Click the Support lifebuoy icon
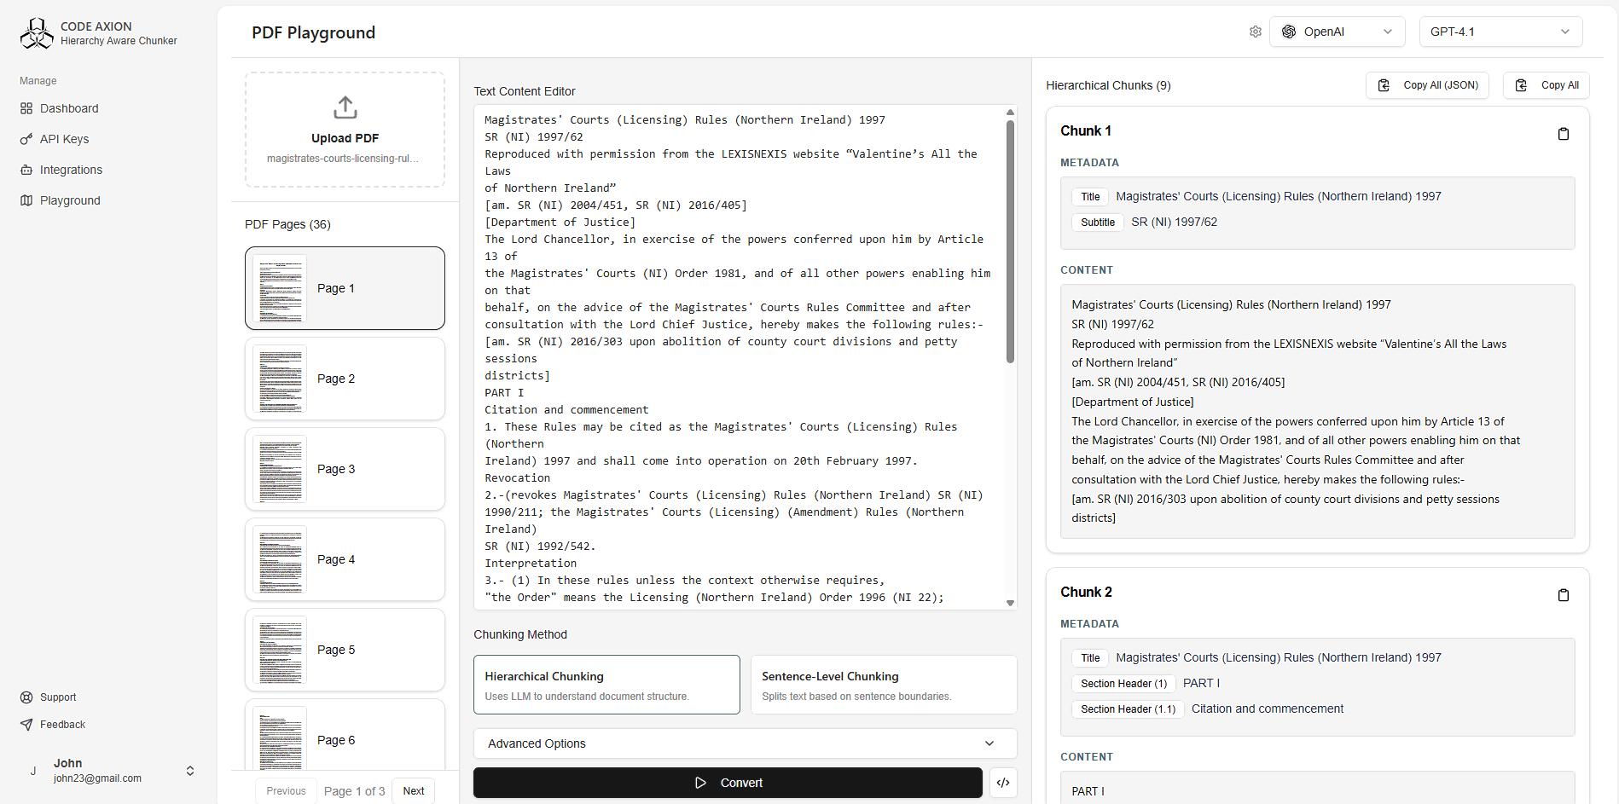Image resolution: width=1619 pixels, height=804 pixels. point(26,697)
